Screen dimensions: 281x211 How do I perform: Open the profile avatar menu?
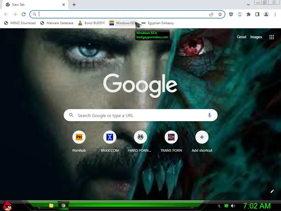(x=266, y=14)
